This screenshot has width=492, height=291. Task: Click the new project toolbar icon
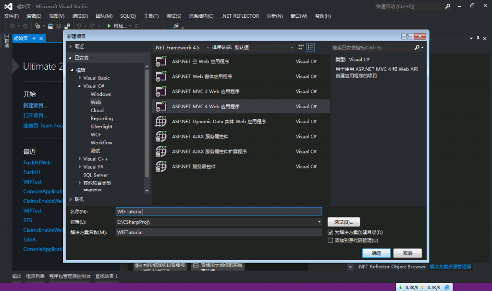[x=37, y=26]
